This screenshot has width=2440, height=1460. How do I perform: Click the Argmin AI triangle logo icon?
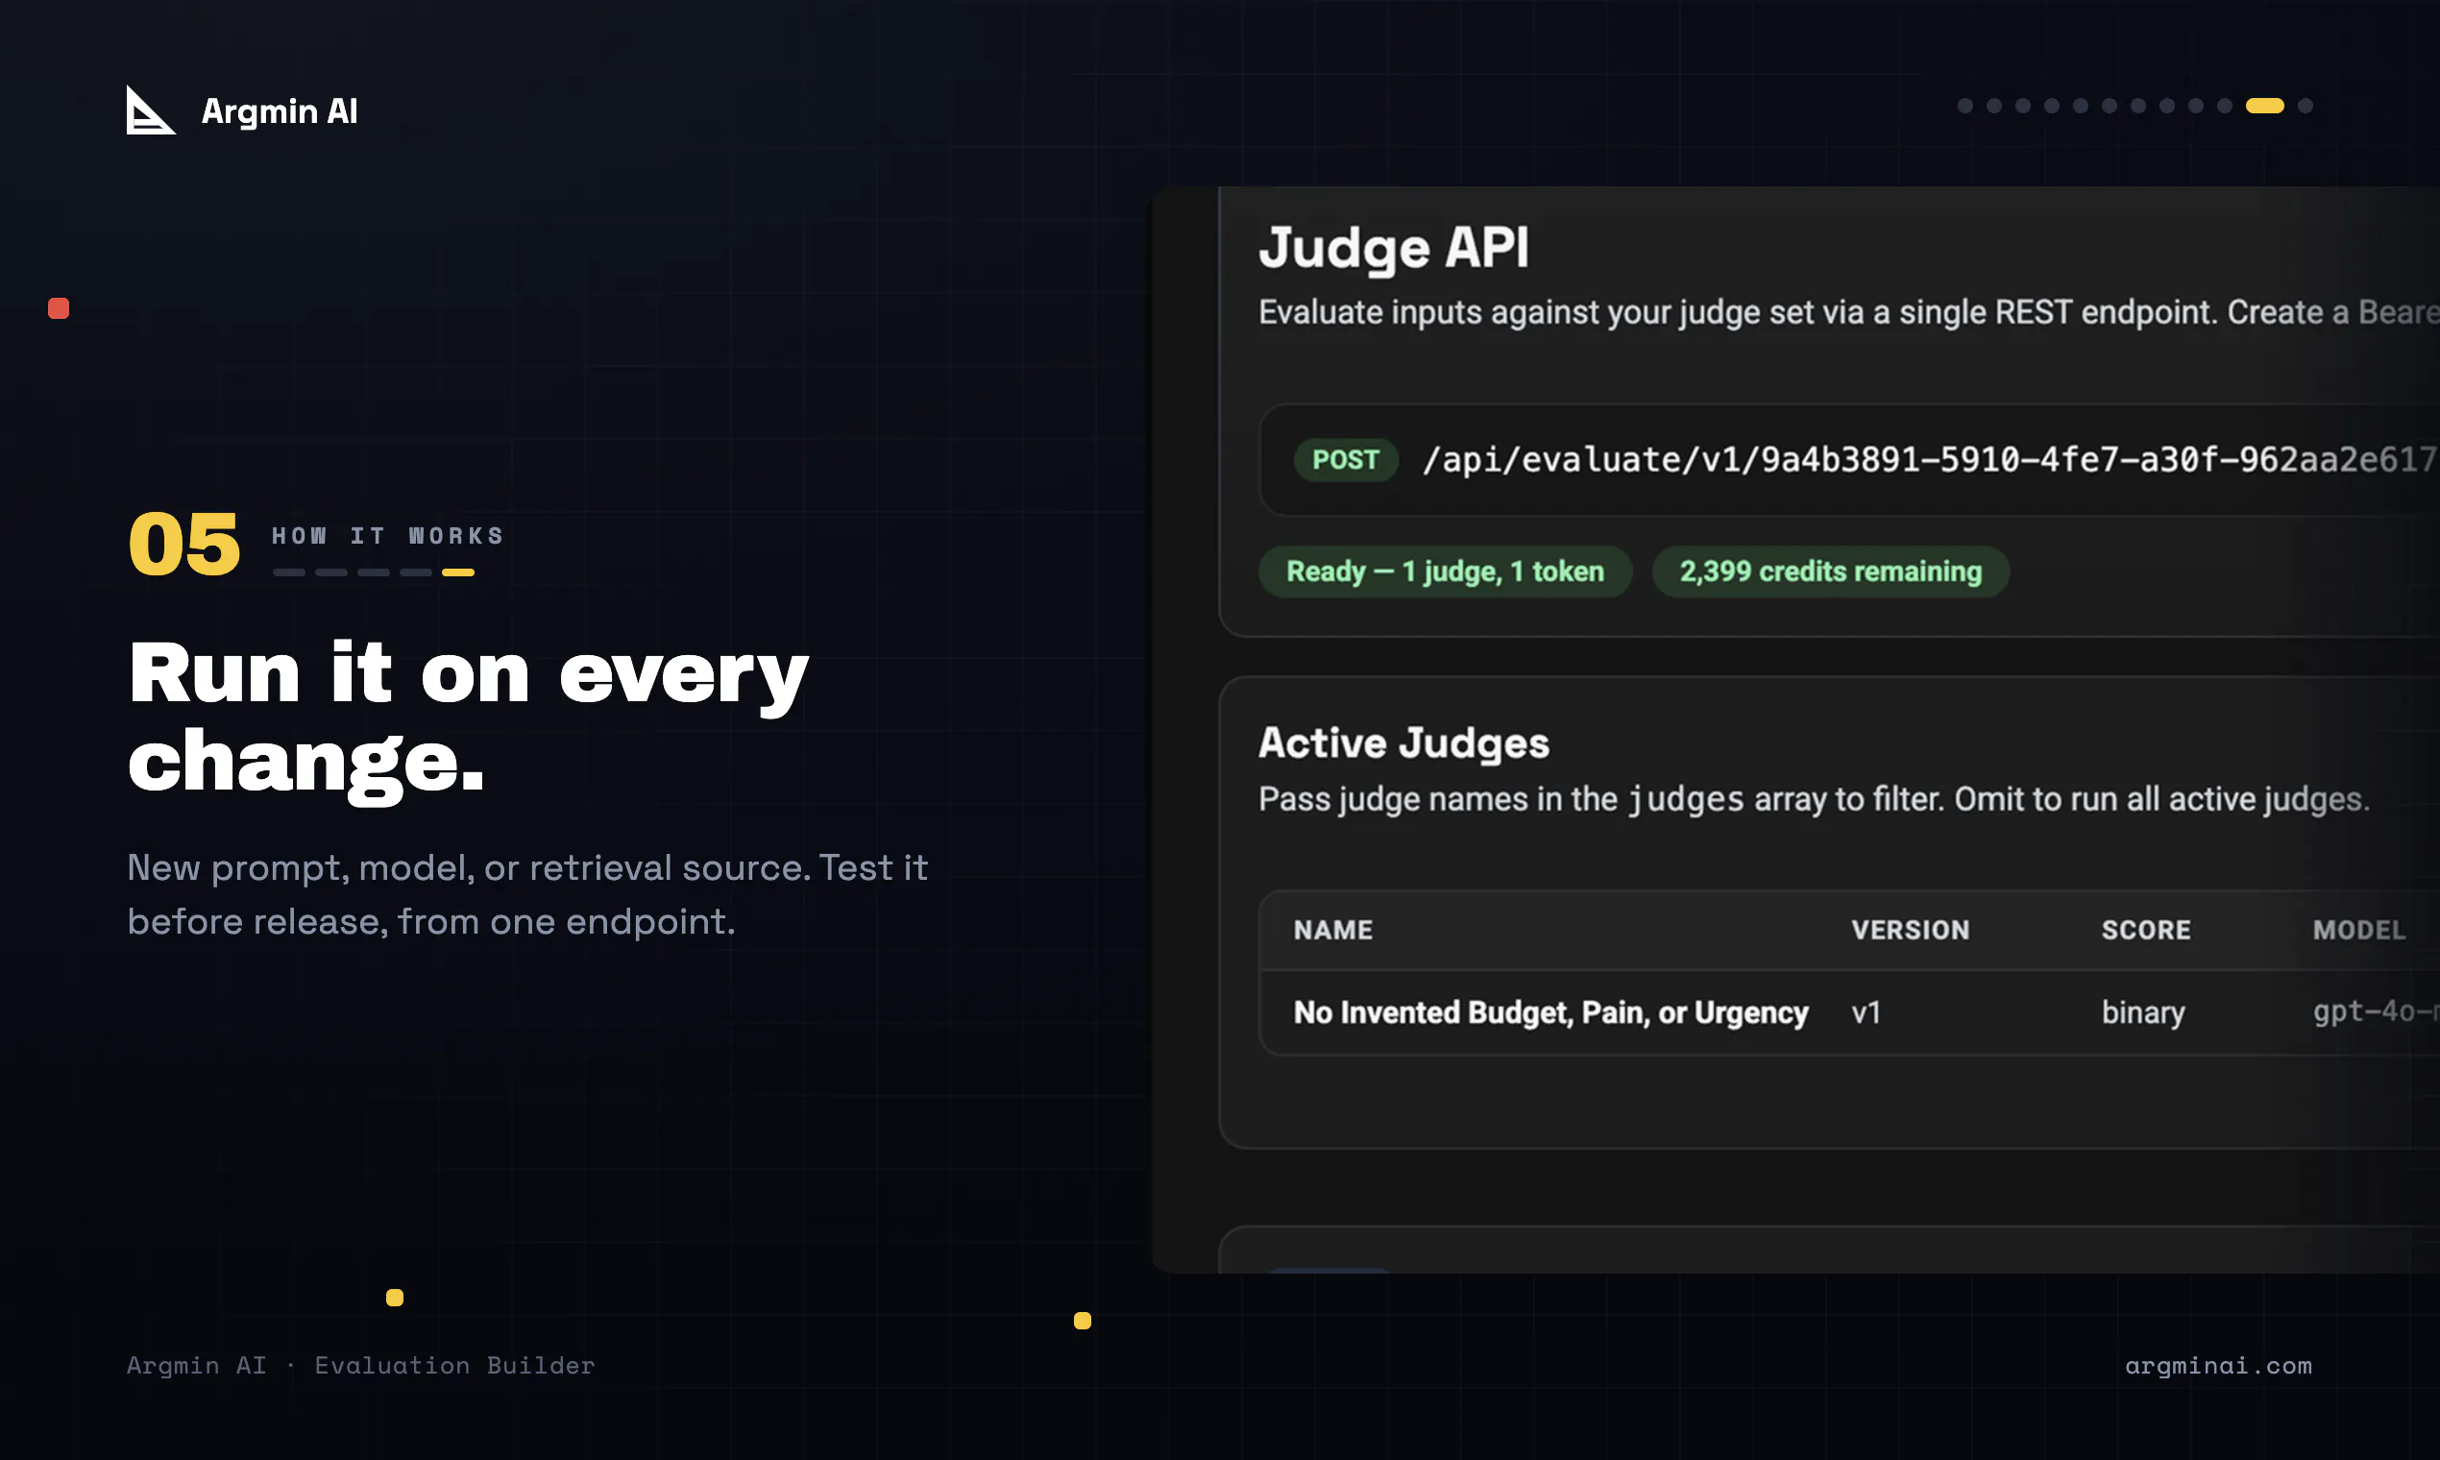[x=151, y=110]
